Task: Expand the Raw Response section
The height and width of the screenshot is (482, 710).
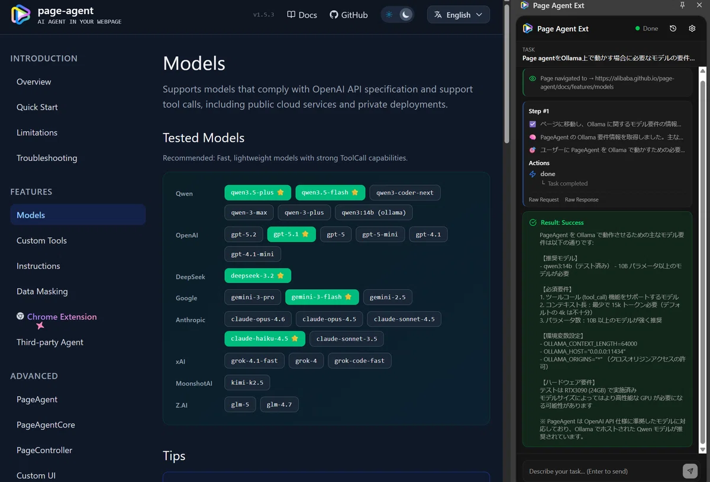Action: click(x=582, y=200)
